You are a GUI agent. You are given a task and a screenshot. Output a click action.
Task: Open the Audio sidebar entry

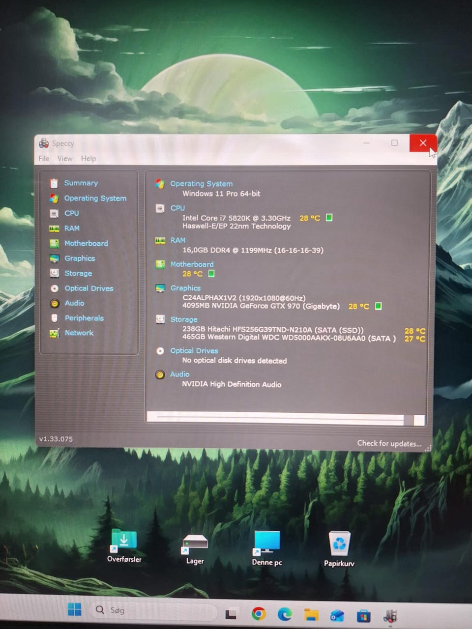tap(74, 303)
